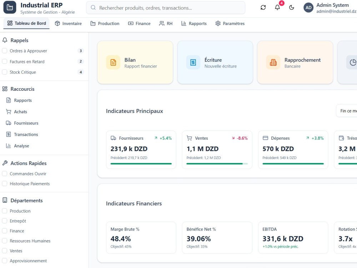Click the Ventes cart icon in KPI card

click(189, 138)
